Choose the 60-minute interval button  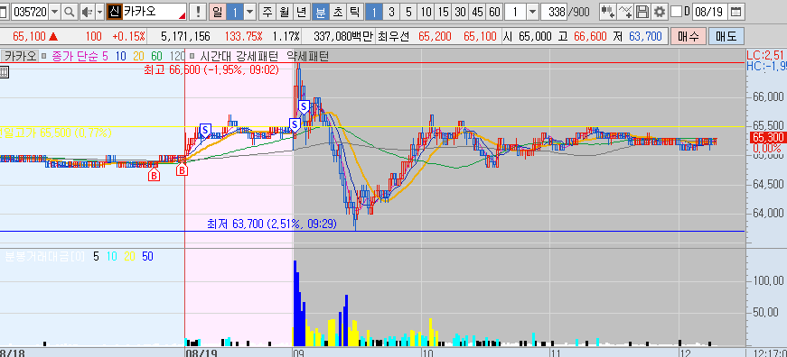[x=495, y=12]
